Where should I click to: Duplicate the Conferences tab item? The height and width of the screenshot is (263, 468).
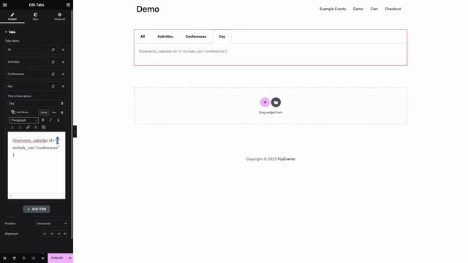pyautogui.click(x=53, y=74)
